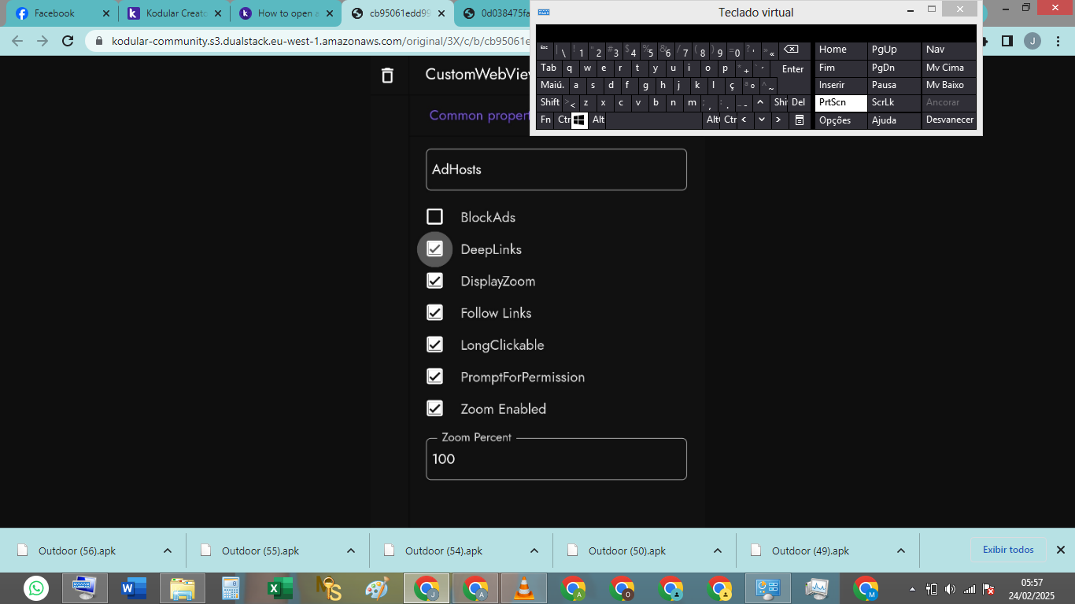Toggle the PromptForPermission checkbox
This screenshot has width=1075, height=604.
(x=434, y=377)
